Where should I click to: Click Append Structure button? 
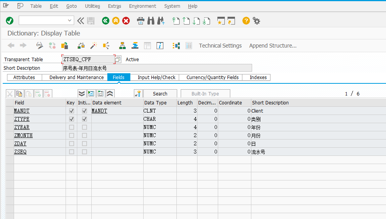click(x=273, y=46)
